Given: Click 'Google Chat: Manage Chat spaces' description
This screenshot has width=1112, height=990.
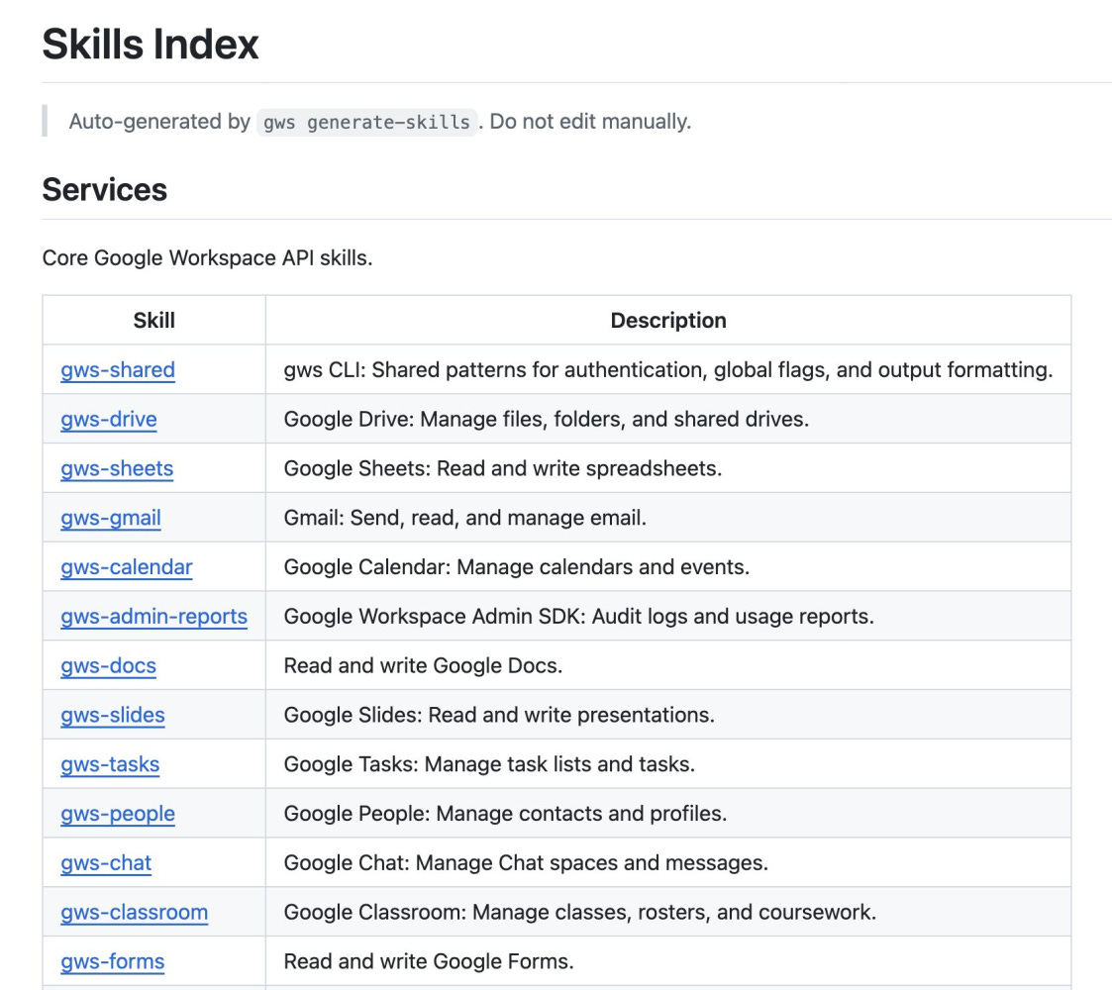Looking at the screenshot, I should (526, 862).
